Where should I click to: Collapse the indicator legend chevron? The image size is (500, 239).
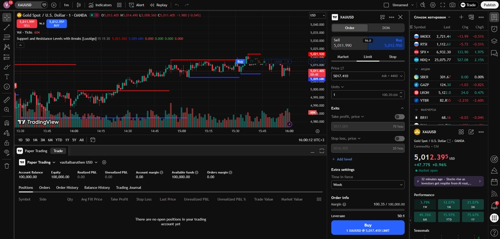(x=20, y=45)
